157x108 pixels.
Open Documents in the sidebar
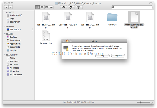pyautogui.click(x=13, y=47)
